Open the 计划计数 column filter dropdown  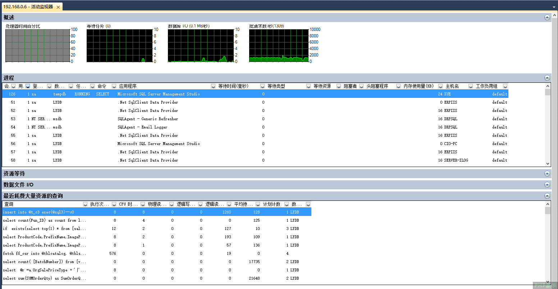click(x=287, y=204)
